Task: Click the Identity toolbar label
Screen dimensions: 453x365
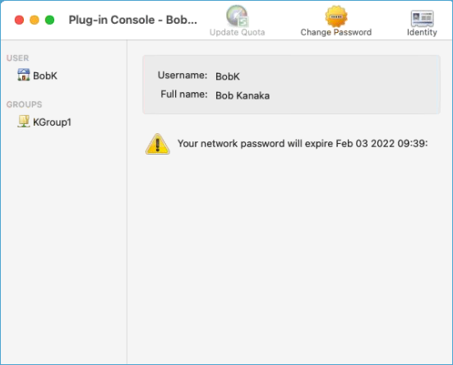Action: tap(422, 32)
